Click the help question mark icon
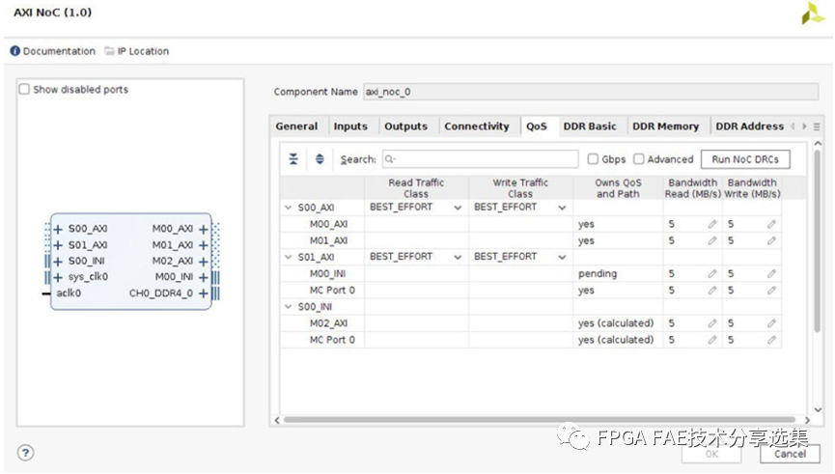 click(x=25, y=453)
